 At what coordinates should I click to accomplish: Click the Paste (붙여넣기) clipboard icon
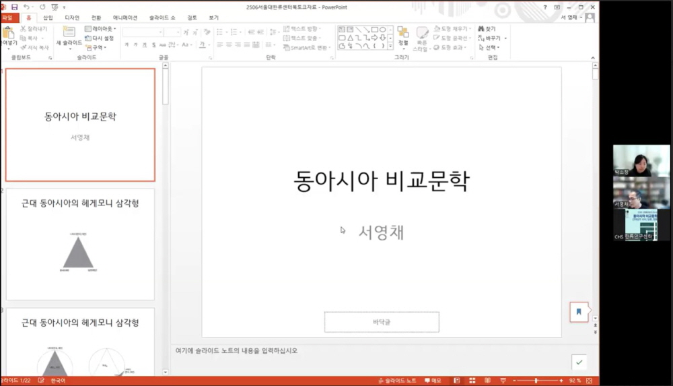coord(7,32)
